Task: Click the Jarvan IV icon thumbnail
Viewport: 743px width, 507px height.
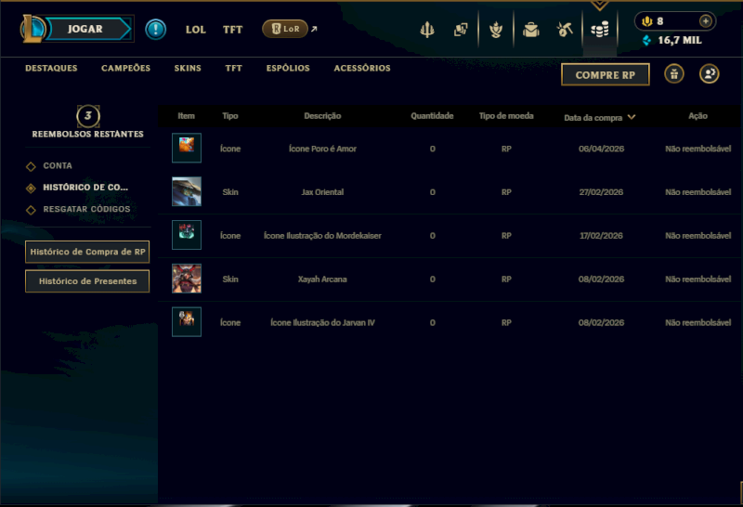Action: 187,321
